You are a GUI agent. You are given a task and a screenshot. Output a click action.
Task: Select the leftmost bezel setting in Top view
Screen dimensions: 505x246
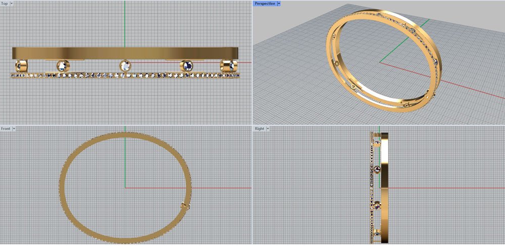pos(21,66)
